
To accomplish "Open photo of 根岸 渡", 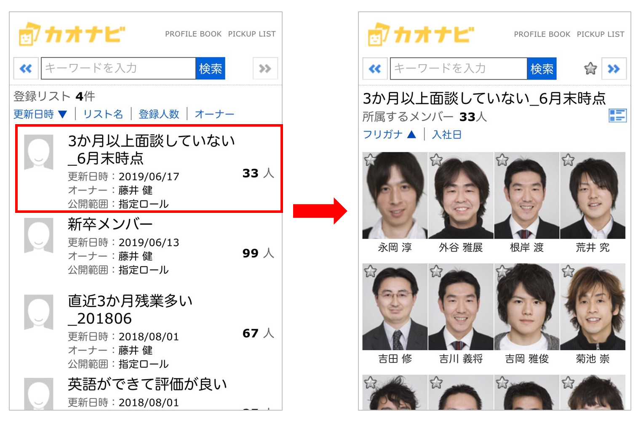I will (x=527, y=196).
